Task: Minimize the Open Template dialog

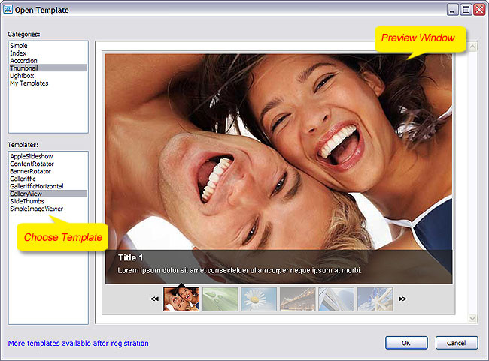Action: pyautogui.click(x=452, y=10)
